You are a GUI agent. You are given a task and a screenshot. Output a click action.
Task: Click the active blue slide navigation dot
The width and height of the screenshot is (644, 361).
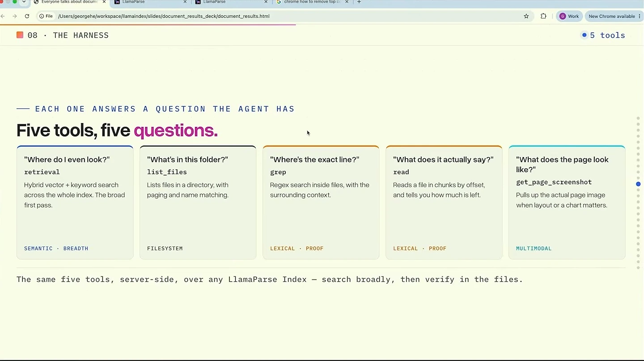coord(638,184)
